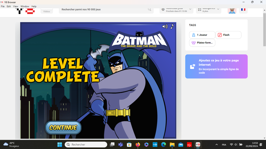Image resolution: width=266 pixels, height=149 pixels.
Task: Toggle the game music note icon
Action: pyautogui.click(x=172, y=26)
